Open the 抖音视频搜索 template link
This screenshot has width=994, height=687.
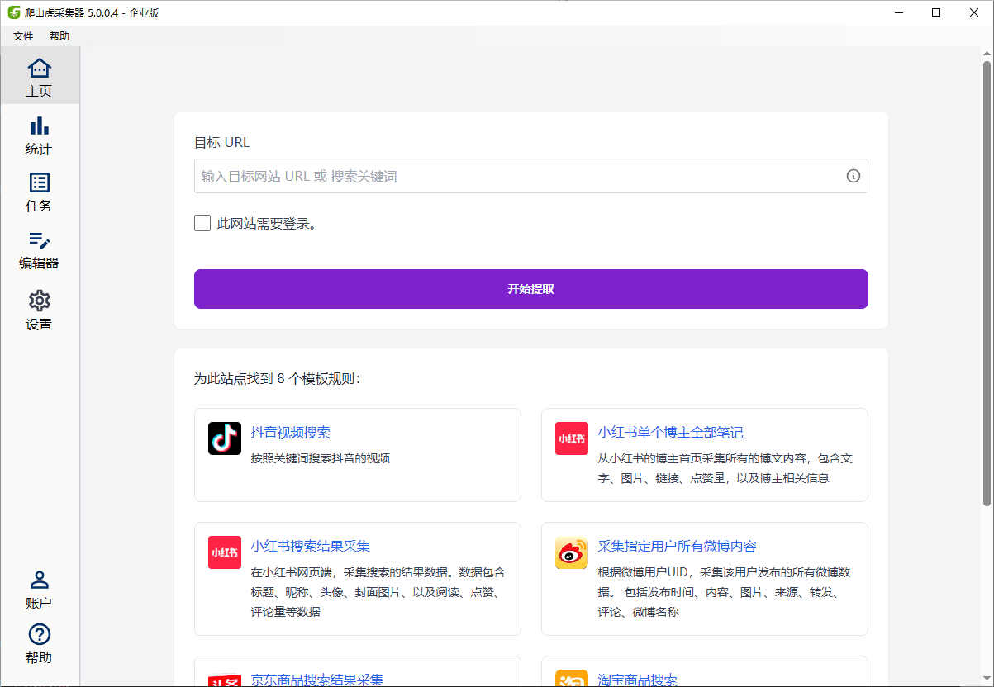point(291,433)
